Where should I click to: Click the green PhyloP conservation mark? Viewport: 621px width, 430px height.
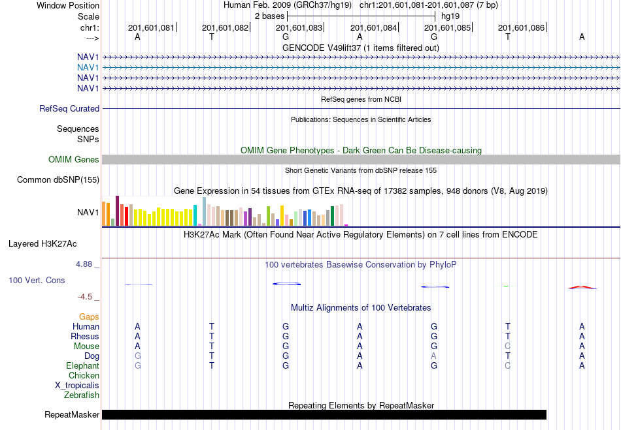(x=506, y=286)
